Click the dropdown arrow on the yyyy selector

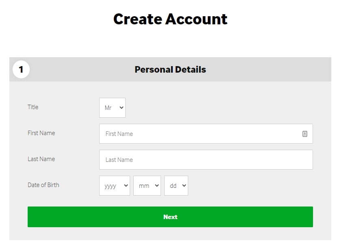tap(125, 185)
